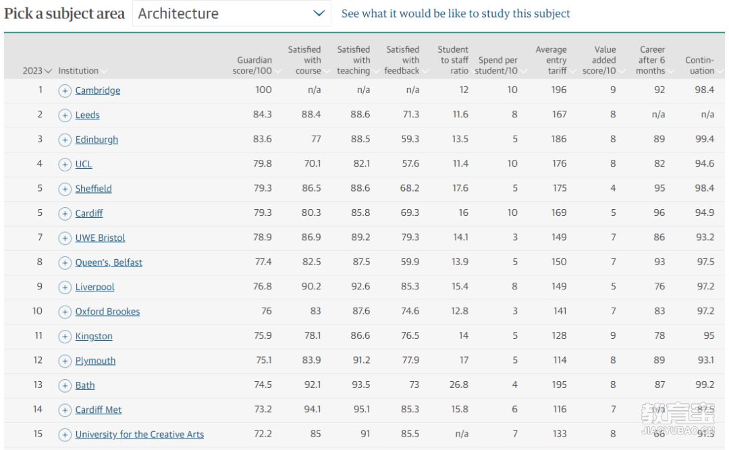Viewport: 729px width, 450px height.
Task: Select Liverpool satisfied with teaching 92.6
Action: point(360,286)
